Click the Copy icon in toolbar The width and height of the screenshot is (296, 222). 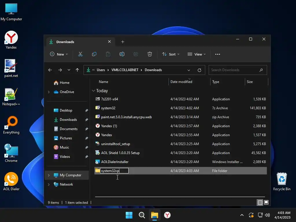(x=94, y=54)
